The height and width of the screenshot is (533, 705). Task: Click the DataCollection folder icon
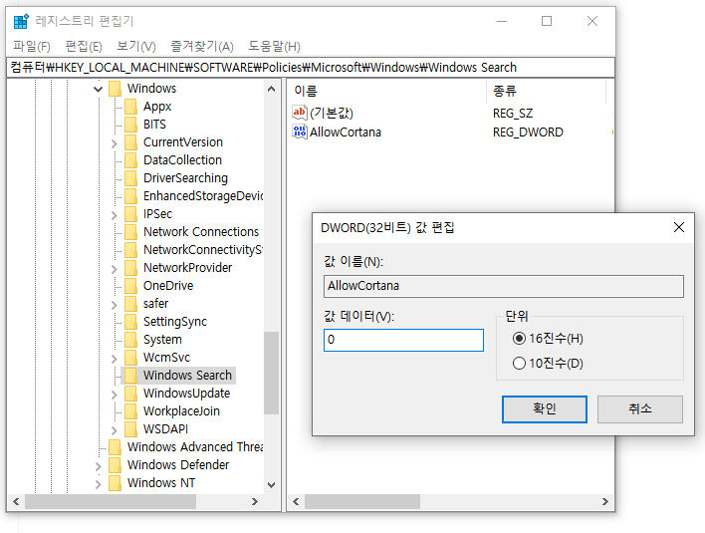(130, 160)
